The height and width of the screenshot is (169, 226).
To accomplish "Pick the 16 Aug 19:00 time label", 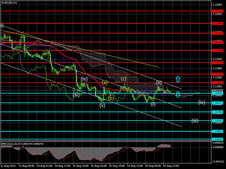I will coord(117,166).
